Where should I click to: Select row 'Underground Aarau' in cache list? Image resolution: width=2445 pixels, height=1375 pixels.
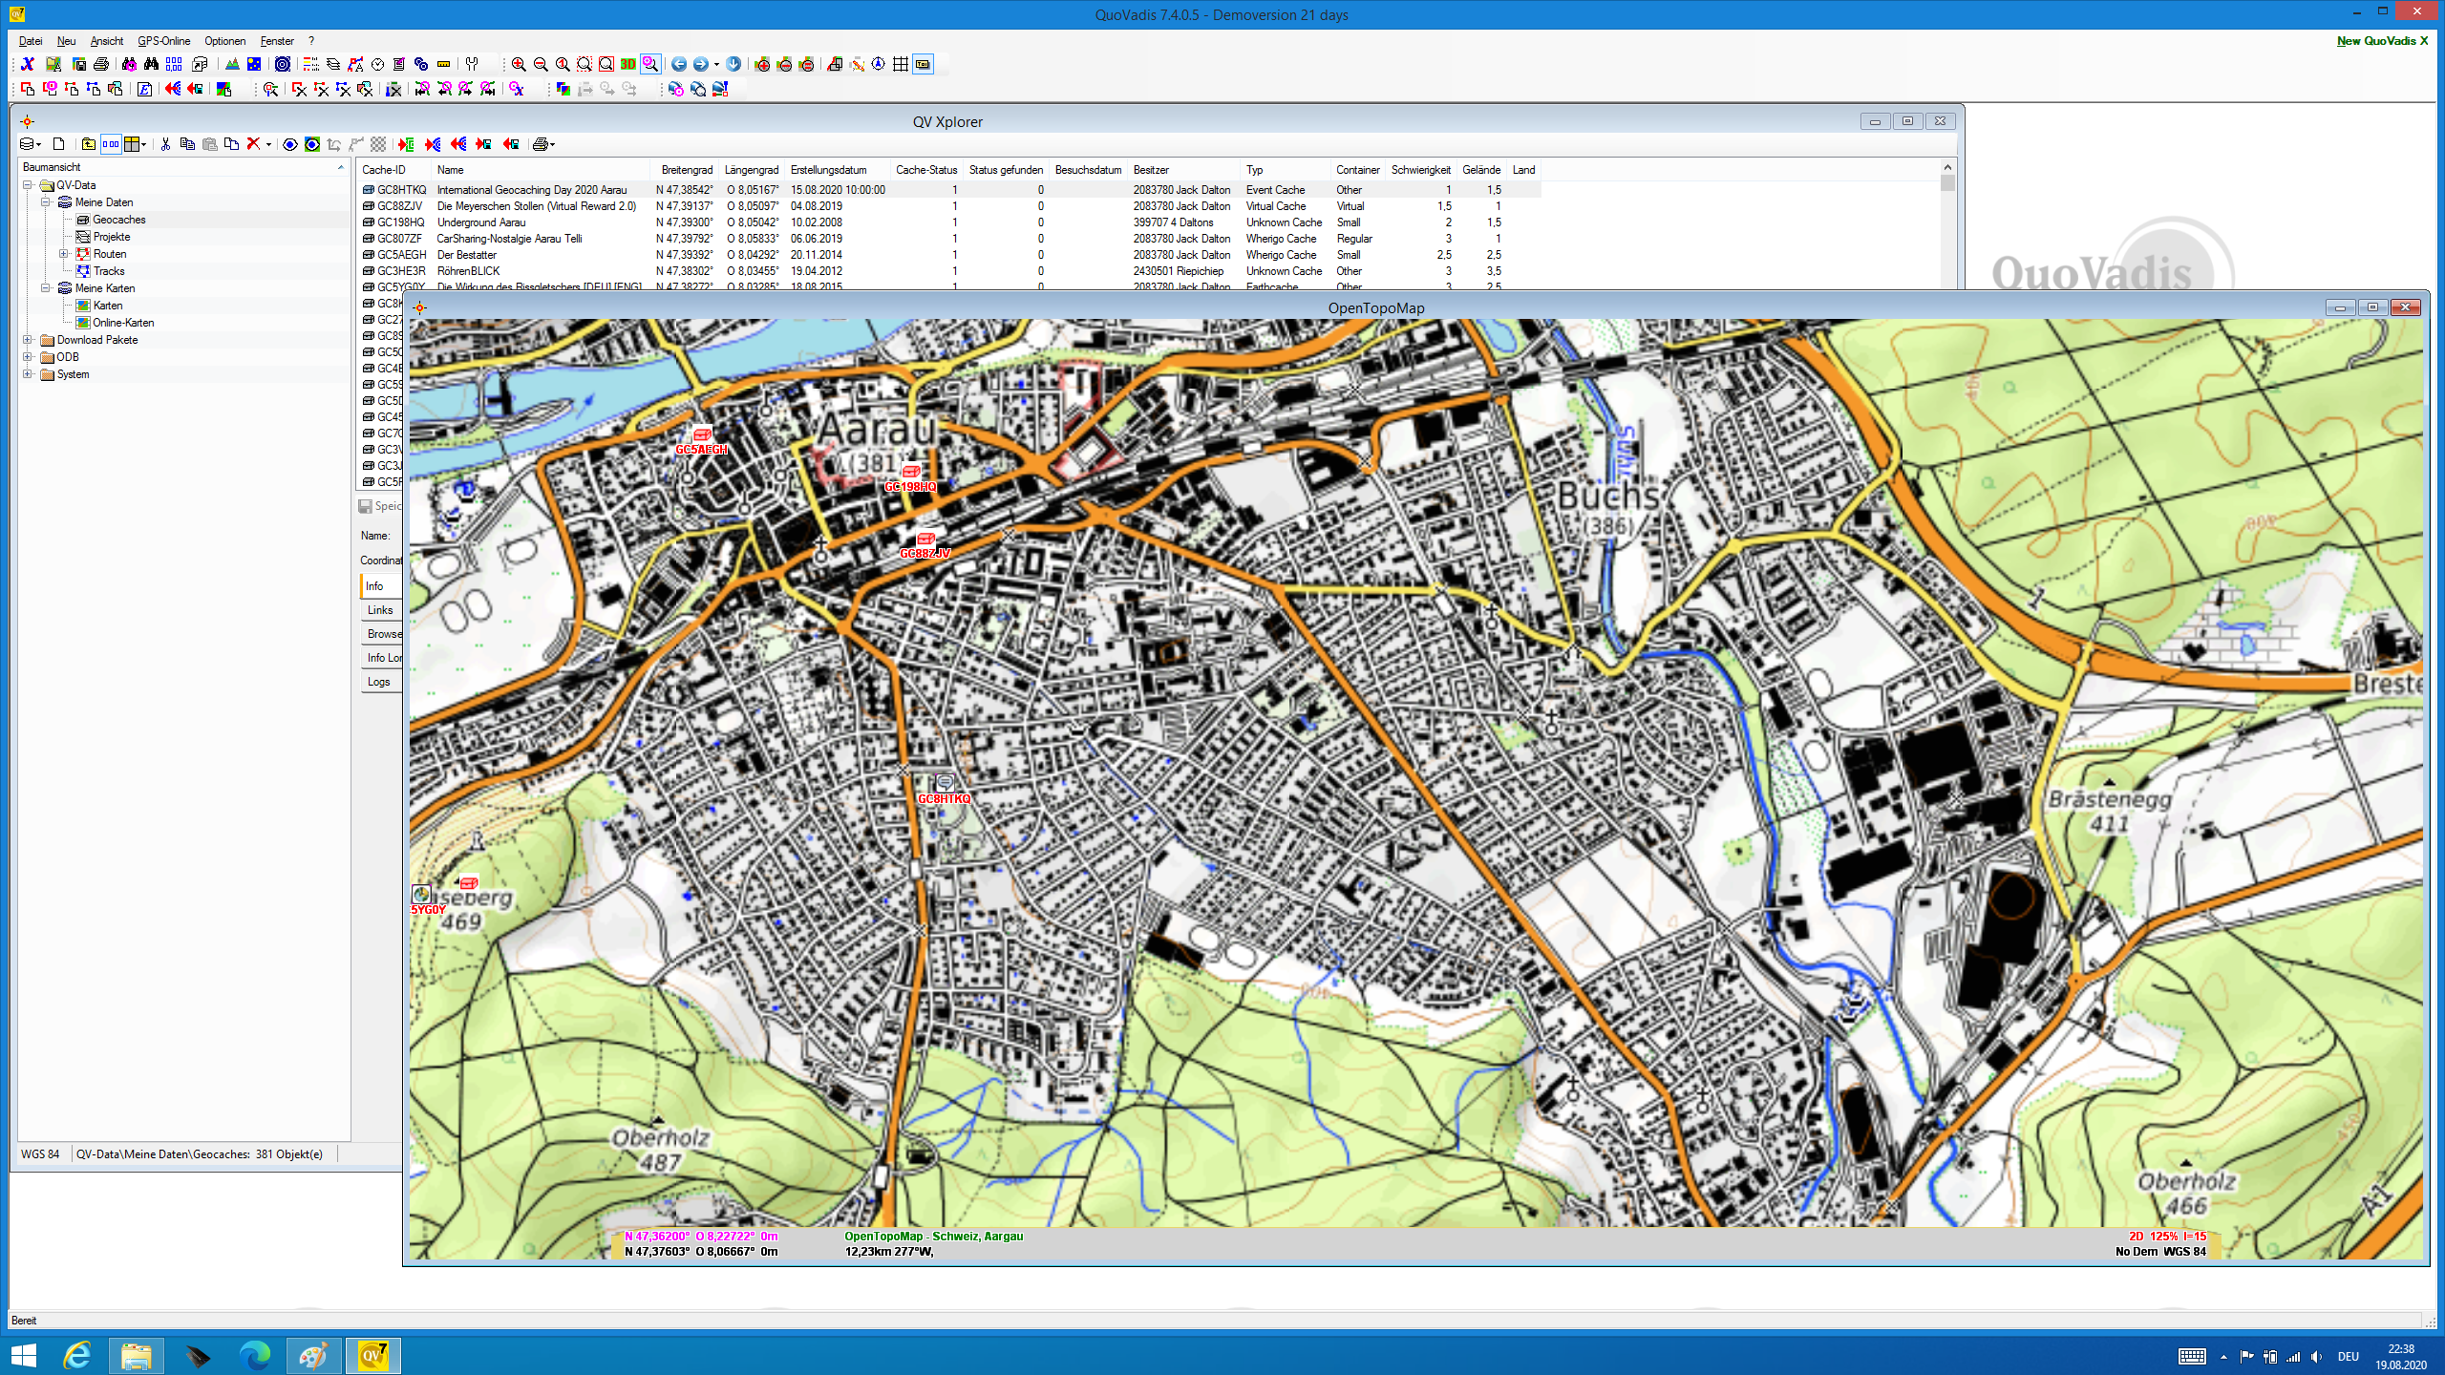click(950, 222)
